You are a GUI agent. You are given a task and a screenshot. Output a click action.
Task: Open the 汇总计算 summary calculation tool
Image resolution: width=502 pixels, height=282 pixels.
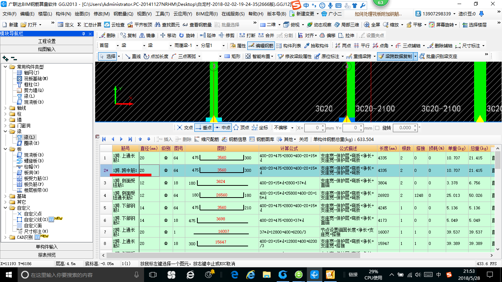(x=89, y=25)
